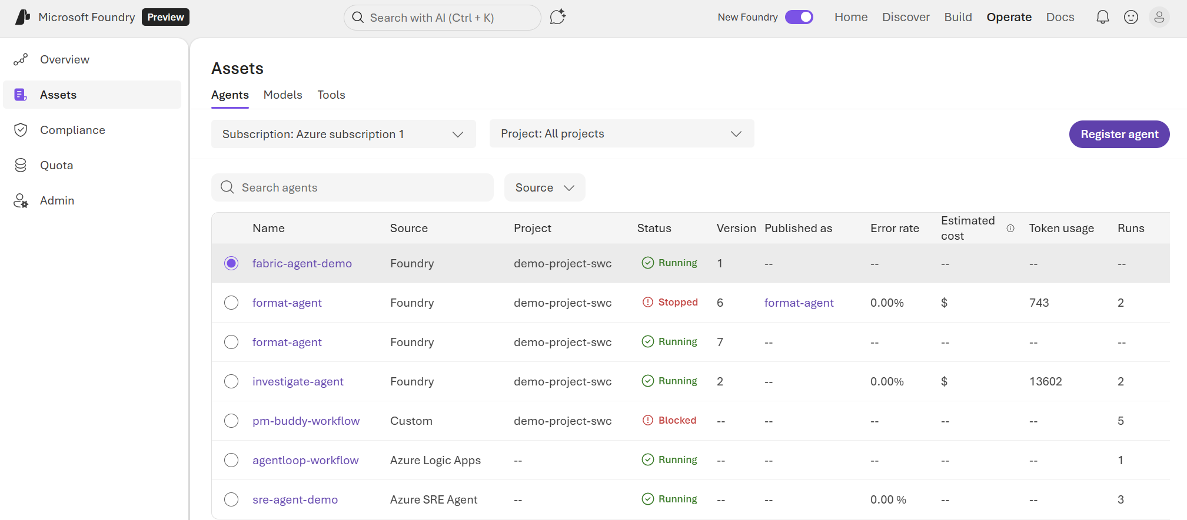
Task: Select the investigate-agent radio button
Action: pyautogui.click(x=231, y=381)
